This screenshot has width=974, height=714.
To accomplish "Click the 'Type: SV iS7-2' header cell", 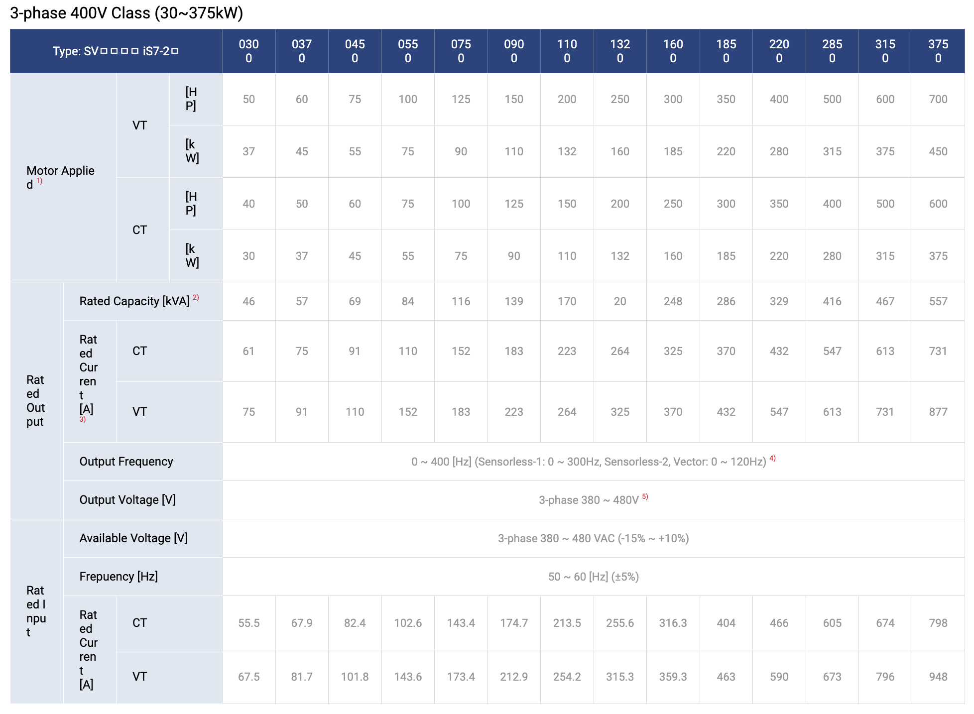I will pyautogui.click(x=116, y=51).
